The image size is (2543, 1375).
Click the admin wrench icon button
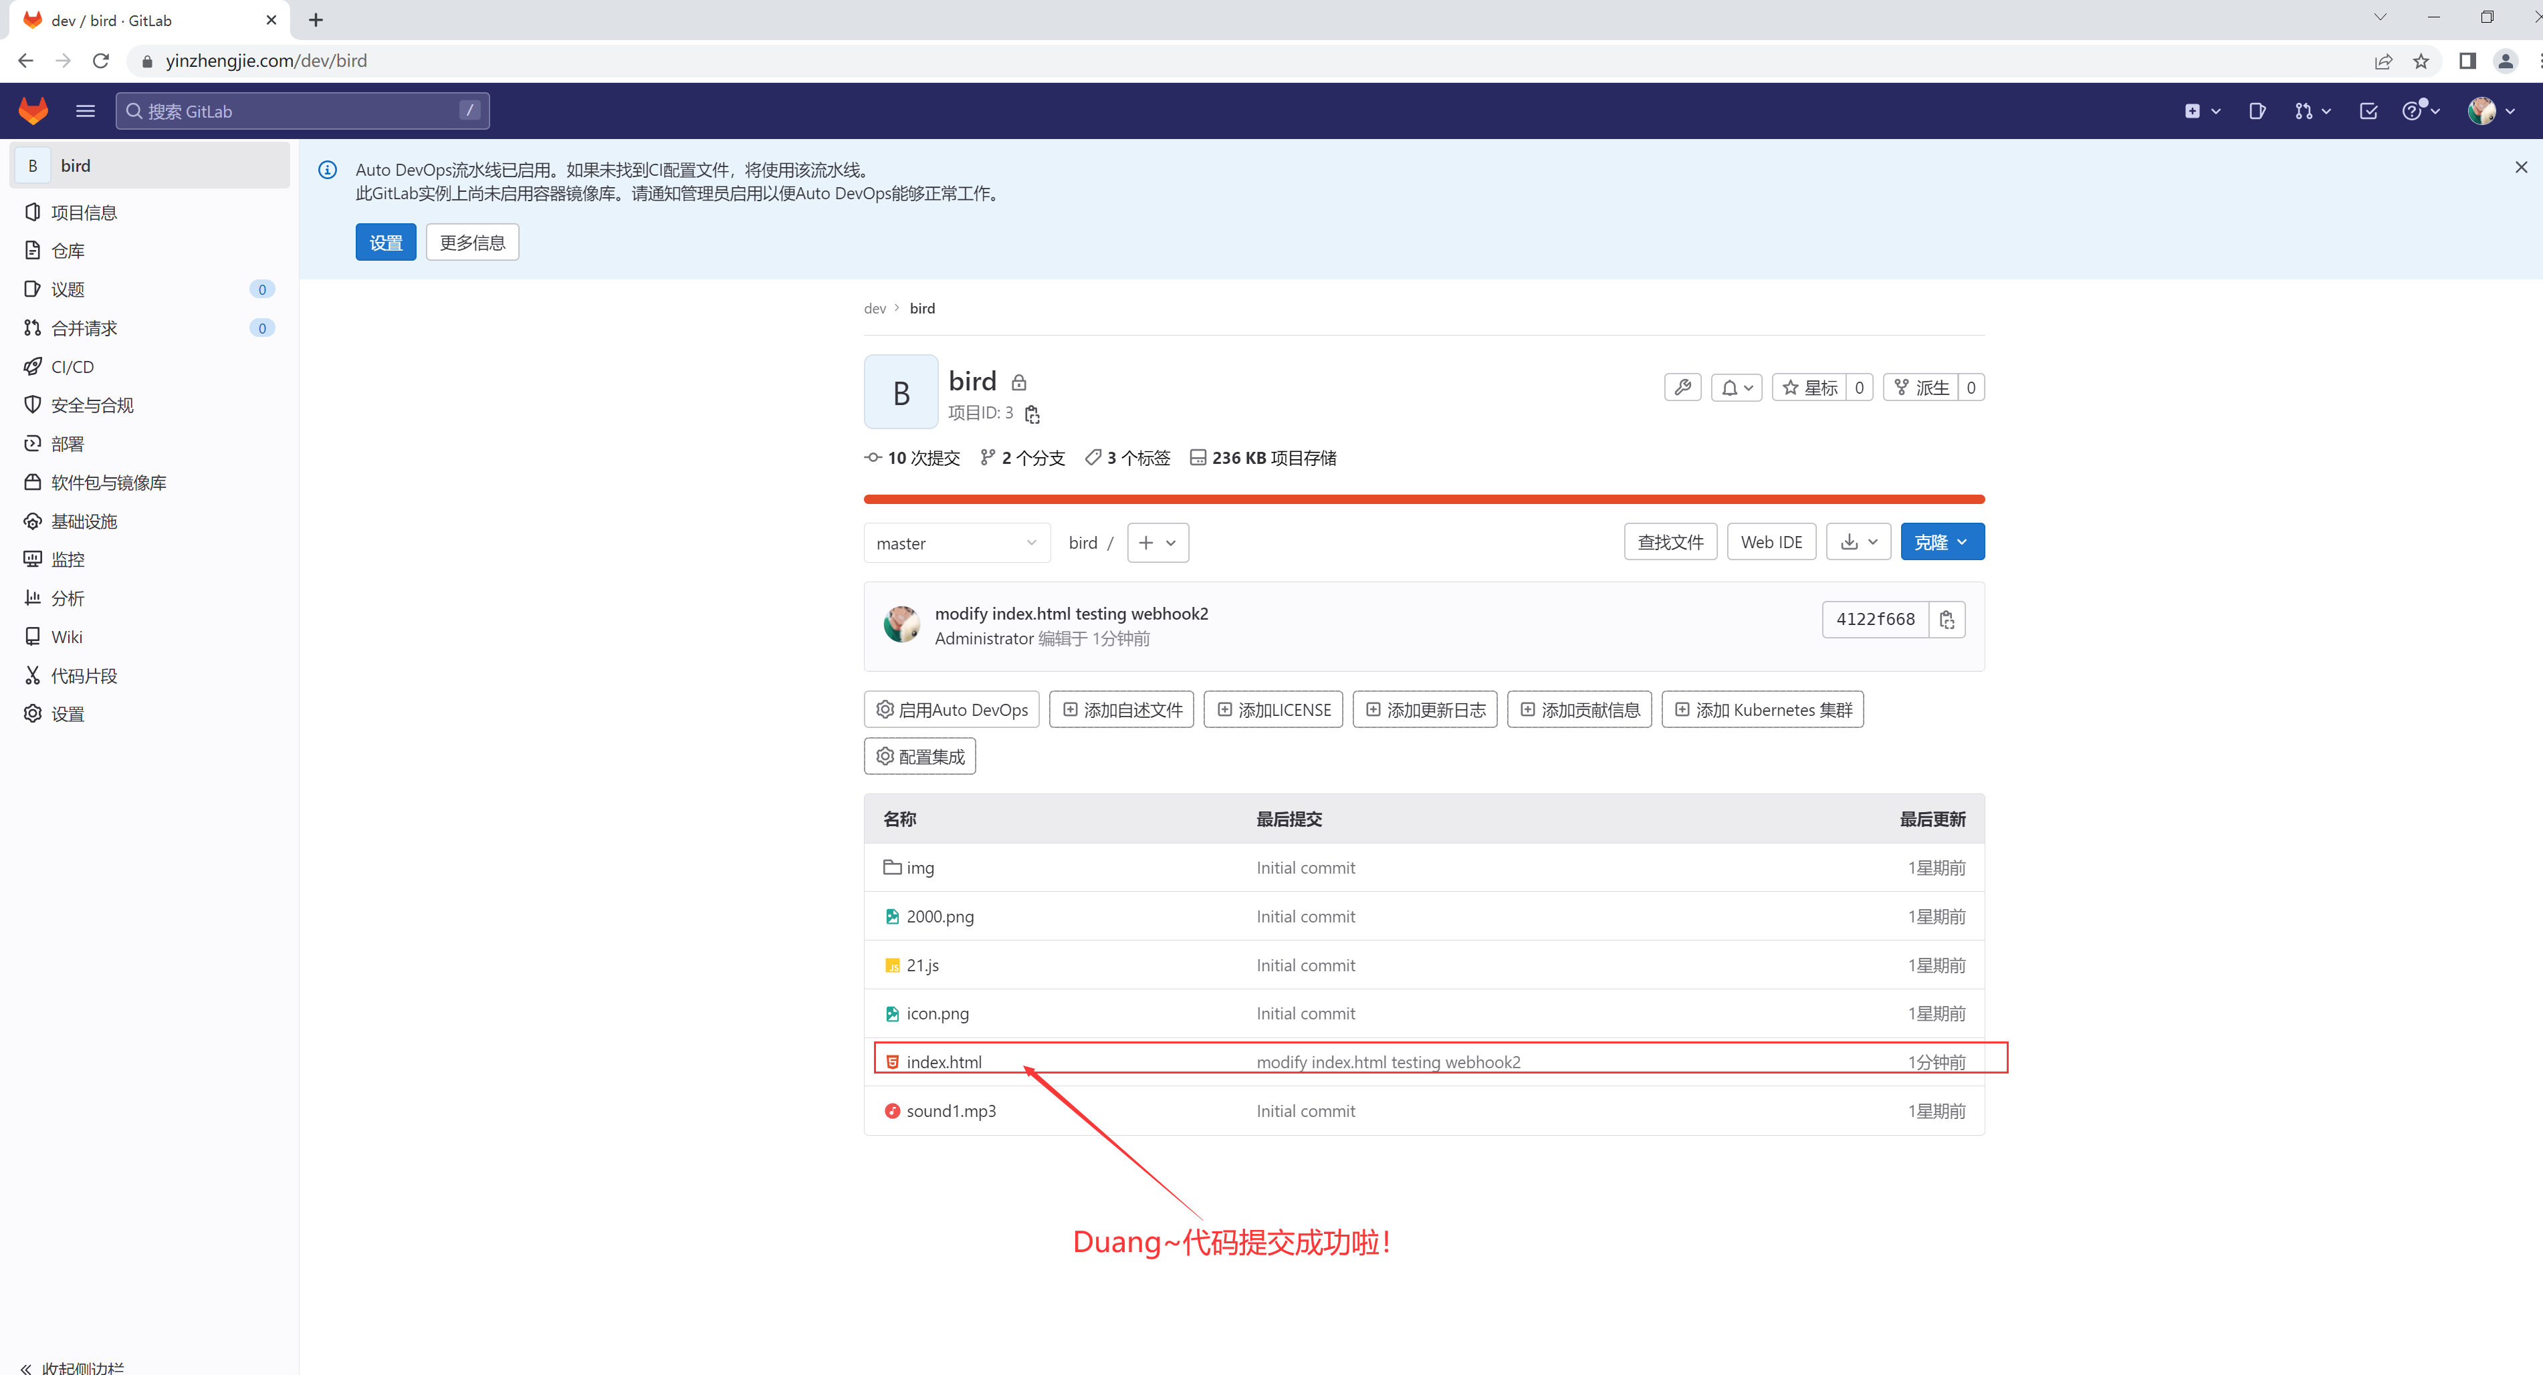(x=1682, y=388)
